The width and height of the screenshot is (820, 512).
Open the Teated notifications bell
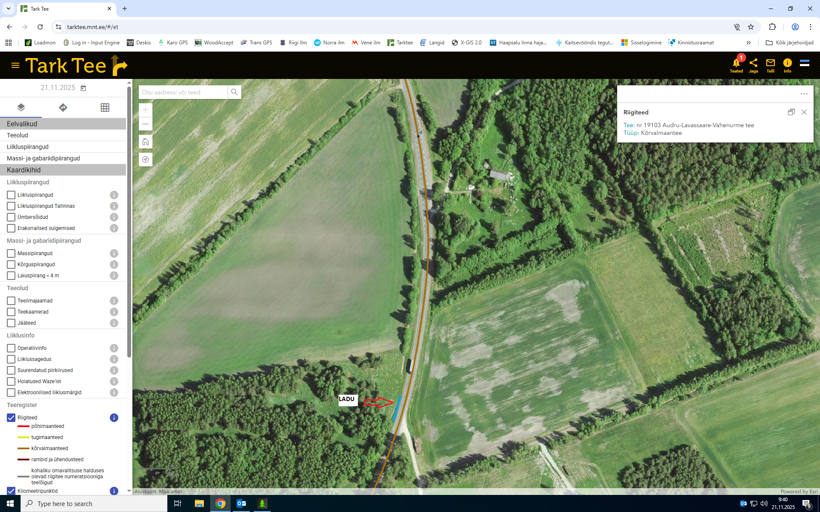pyautogui.click(x=736, y=64)
